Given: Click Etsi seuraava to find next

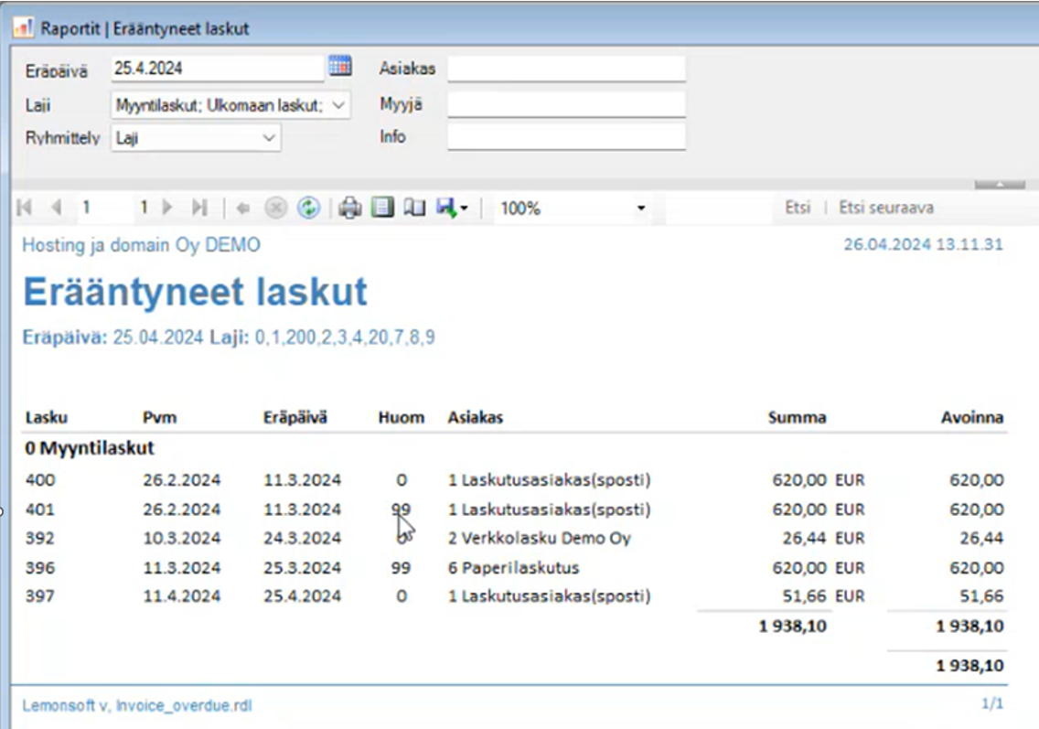Looking at the screenshot, I should [x=885, y=209].
